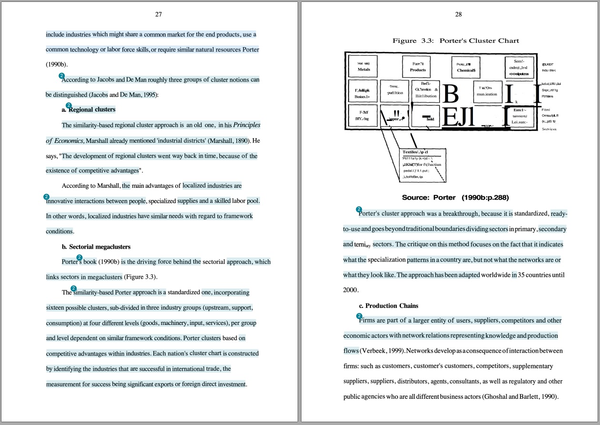Click the "Metals" box in the cluster chart
Screen dimensions: 600x425
coord(364,67)
